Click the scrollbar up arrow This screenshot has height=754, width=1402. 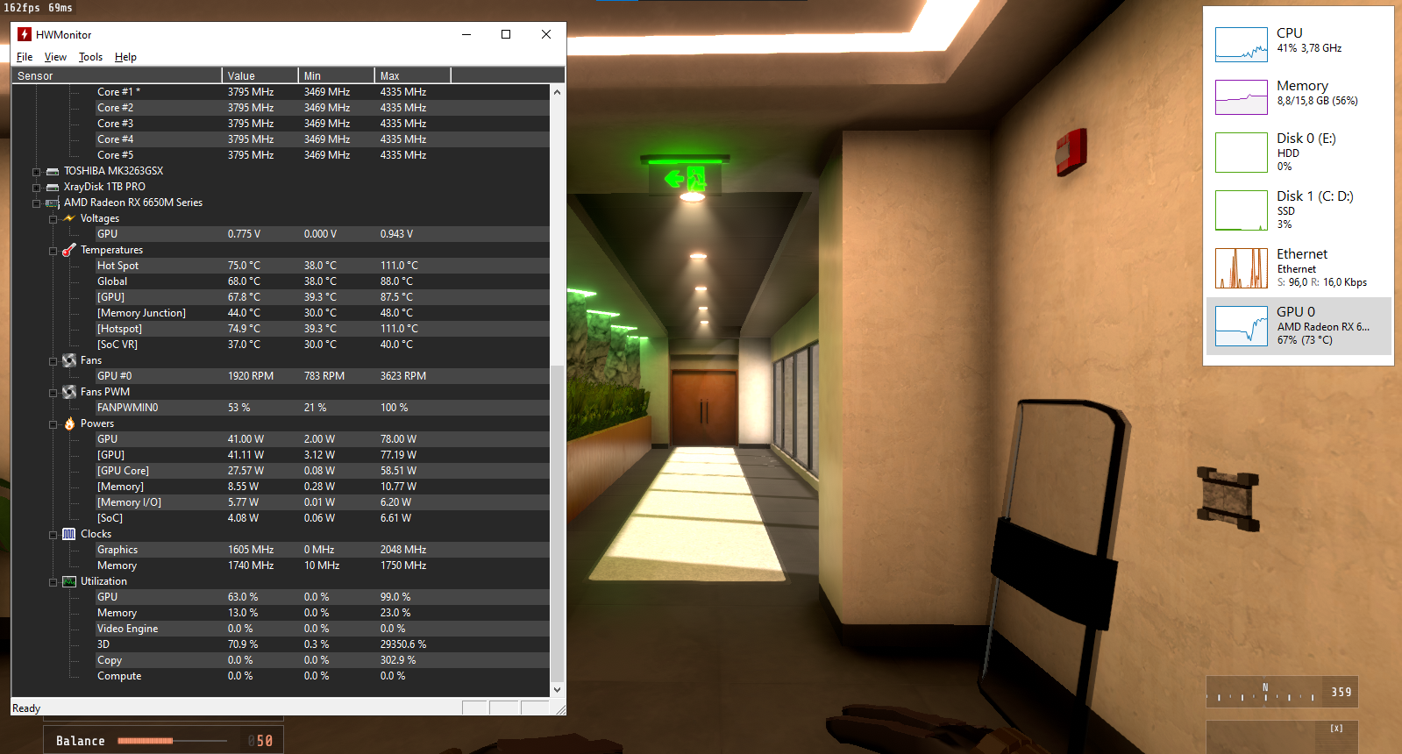click(557, 92)
